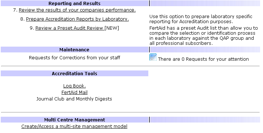Open Review a Preset Audit Review link
Viewport: 263px width, 133px height.
70,28
